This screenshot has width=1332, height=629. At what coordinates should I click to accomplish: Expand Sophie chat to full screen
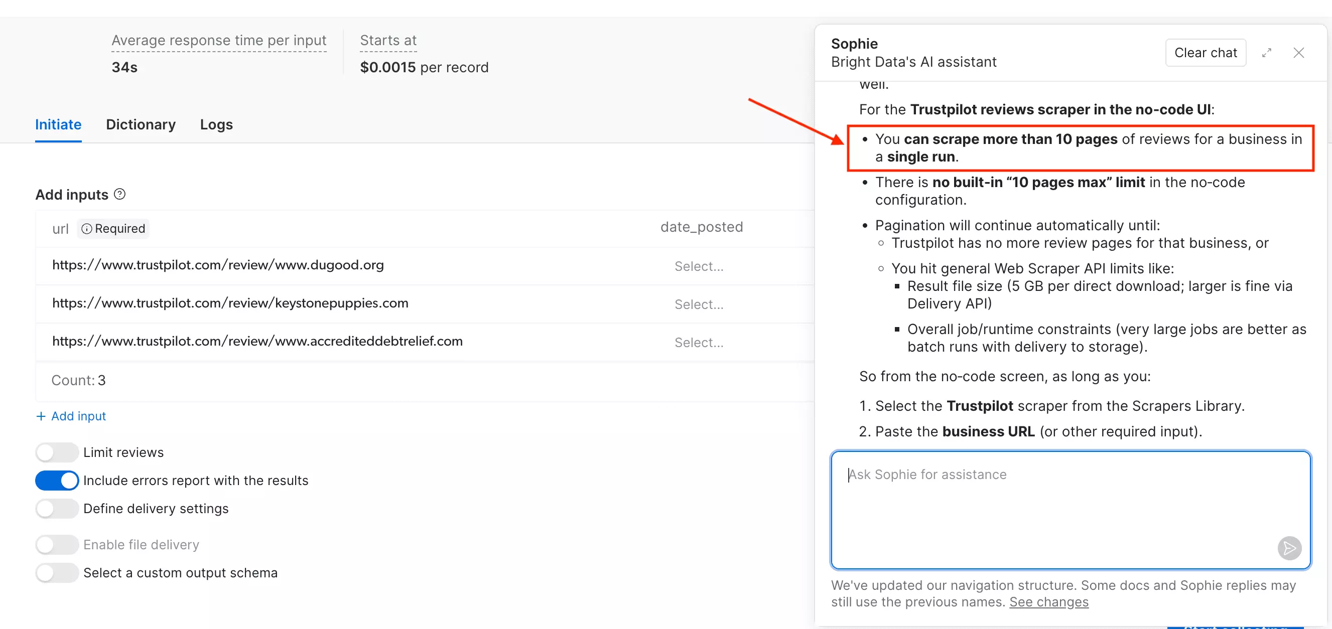coord(1267,52)
